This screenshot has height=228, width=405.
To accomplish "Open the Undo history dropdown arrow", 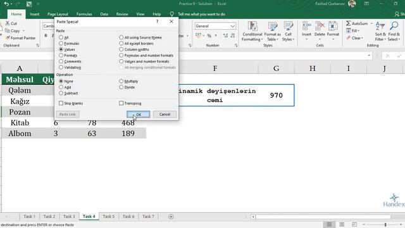I will click(11, 4).
